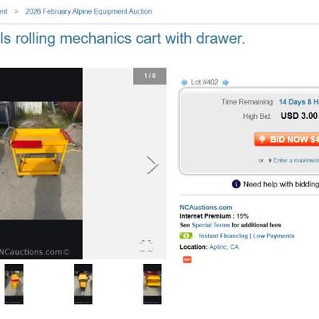319x319 pixels.
Task: Go to previous lot arrow icon
Action: [x=184, y=82]
